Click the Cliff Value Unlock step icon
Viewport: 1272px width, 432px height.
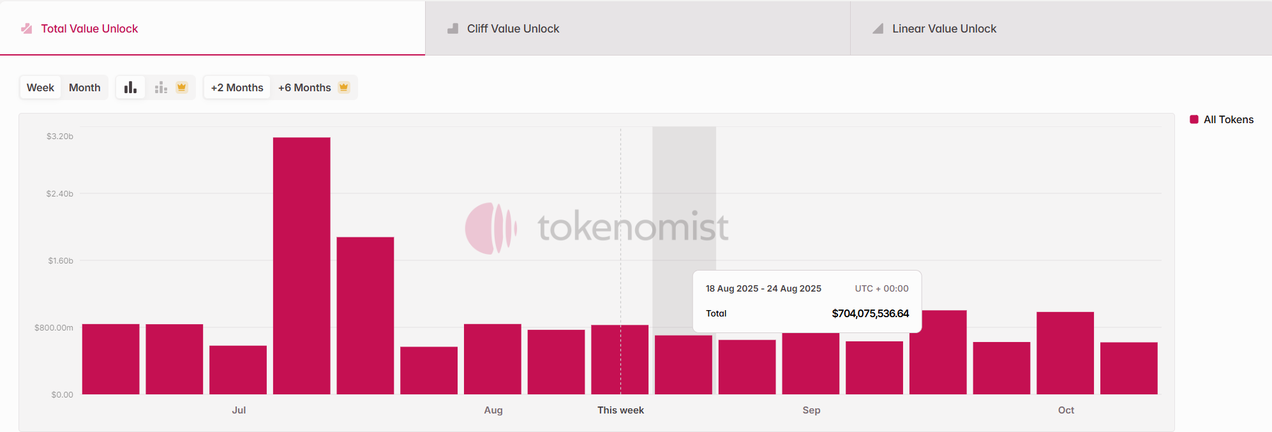click(x=453, y=29)
